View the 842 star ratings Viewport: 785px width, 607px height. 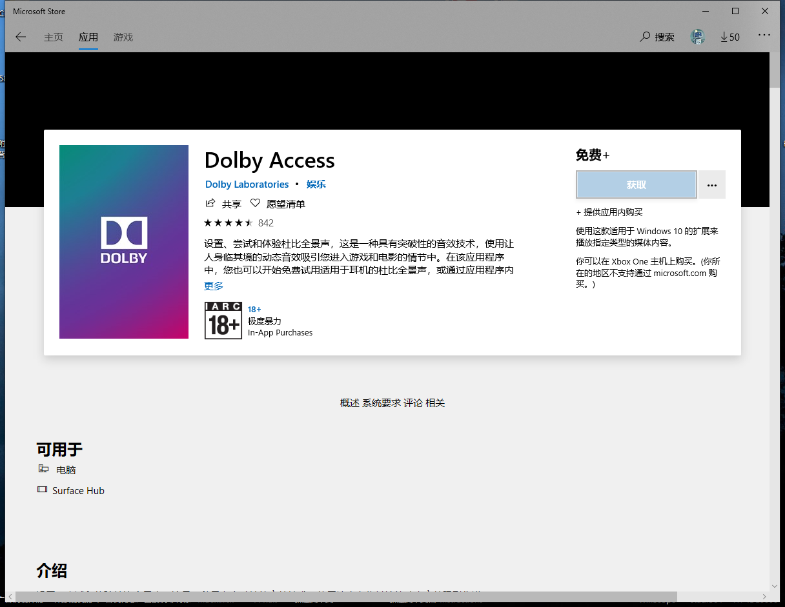point(239,223)
